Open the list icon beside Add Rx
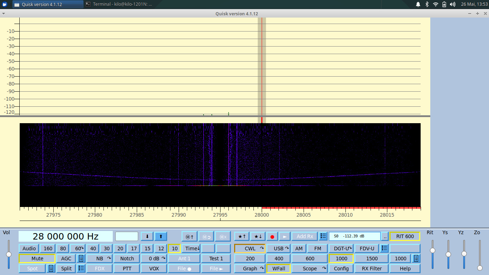The height and width of the screenshot is (275, 489). click(323, 236)
